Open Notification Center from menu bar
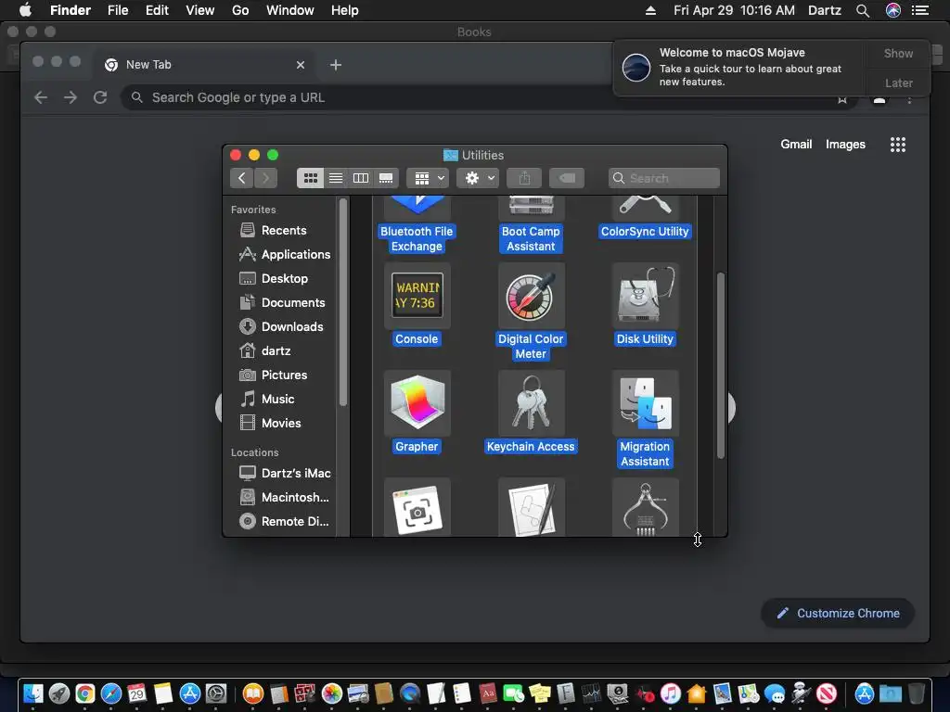950x712 pixels. point(920,10)
